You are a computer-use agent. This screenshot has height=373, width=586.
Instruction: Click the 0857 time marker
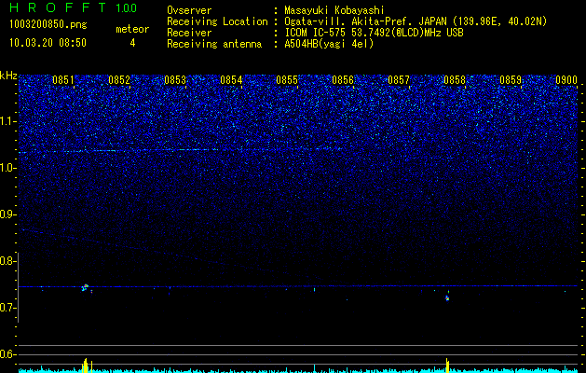pos(399,80)
